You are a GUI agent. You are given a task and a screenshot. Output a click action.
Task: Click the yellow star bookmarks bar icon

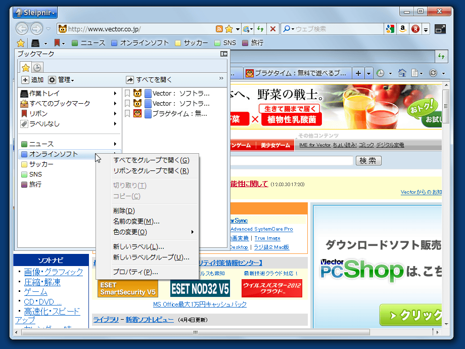(x=21, y=43)
